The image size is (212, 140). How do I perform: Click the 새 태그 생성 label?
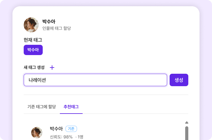coord(34,68)
